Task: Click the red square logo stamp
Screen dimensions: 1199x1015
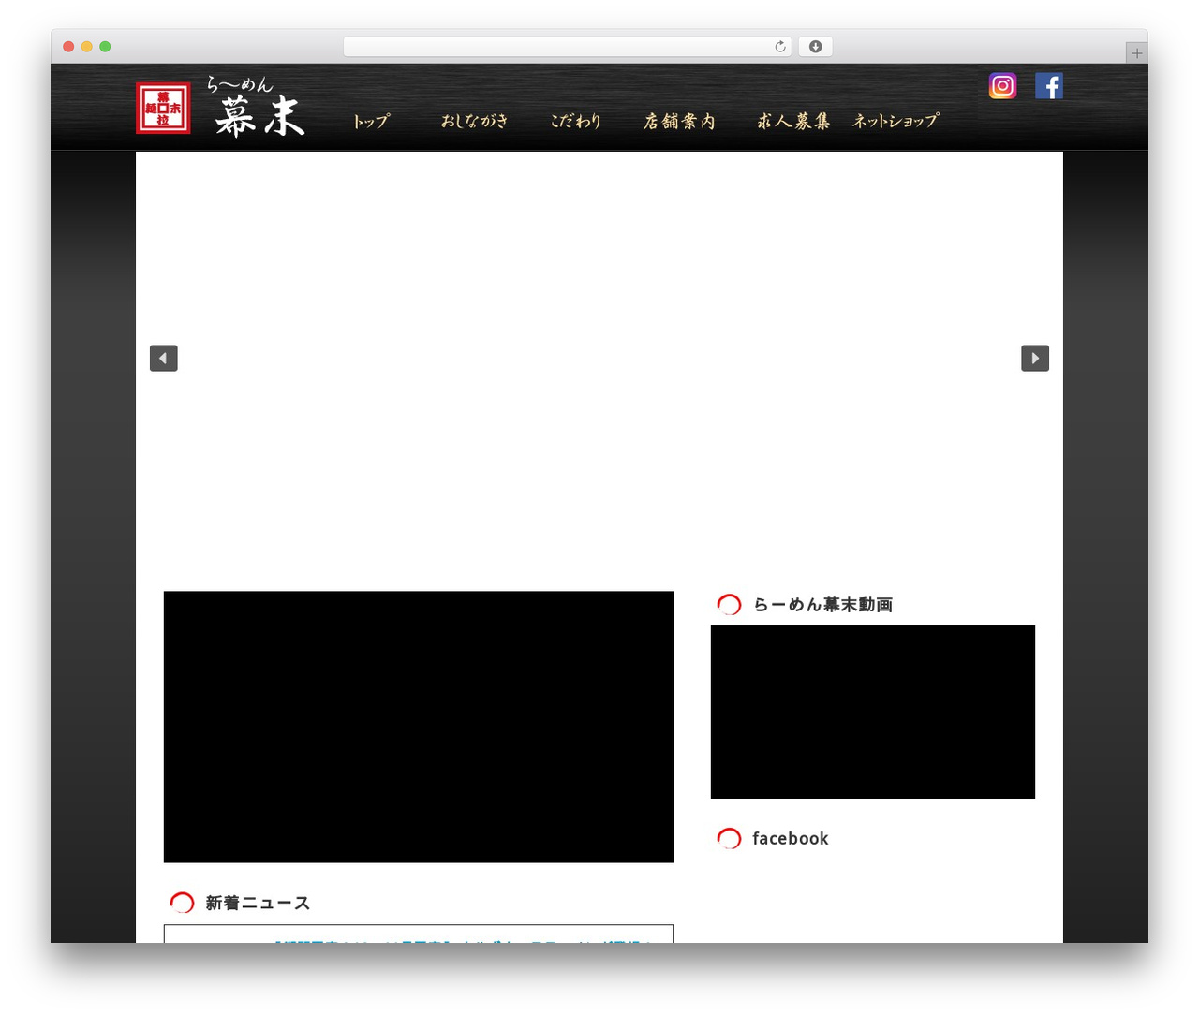Action: (x=163, y=108)
